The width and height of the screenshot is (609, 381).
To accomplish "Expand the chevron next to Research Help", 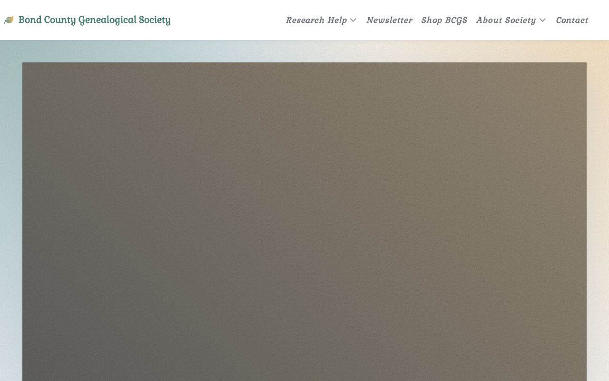I will [353, 20].
